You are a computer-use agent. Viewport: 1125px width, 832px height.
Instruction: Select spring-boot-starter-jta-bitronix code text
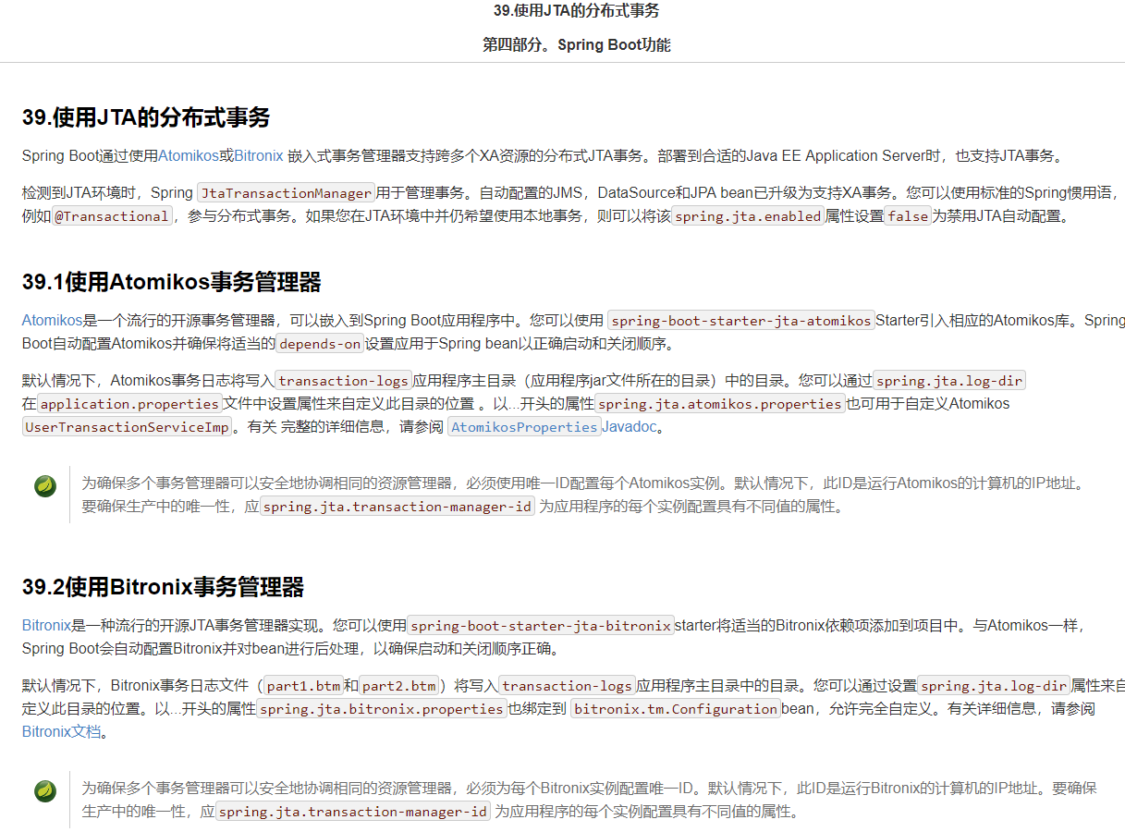pos(541,626)
